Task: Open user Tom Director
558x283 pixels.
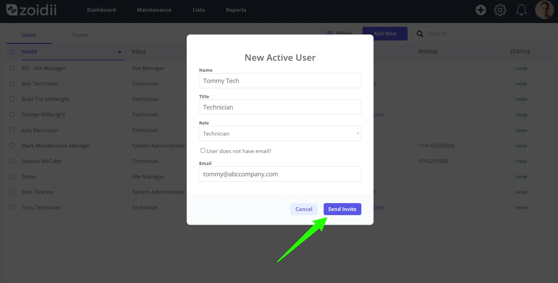Action: [x=38, y=192]
